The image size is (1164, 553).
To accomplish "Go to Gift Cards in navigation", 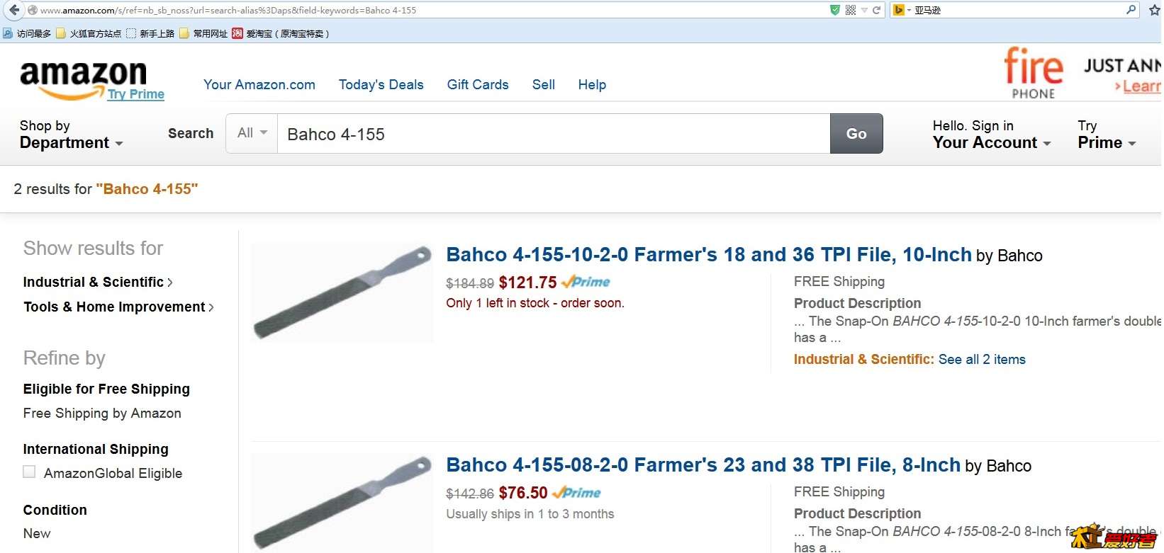I will [478, 85].
